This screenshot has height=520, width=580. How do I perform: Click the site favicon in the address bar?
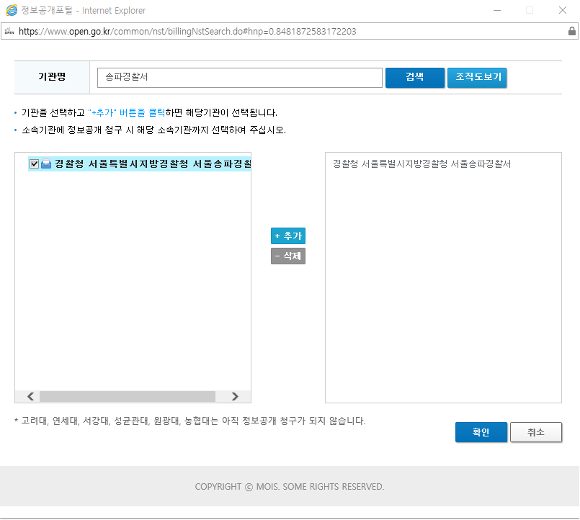pyautogui.click(x=9, y=32)
